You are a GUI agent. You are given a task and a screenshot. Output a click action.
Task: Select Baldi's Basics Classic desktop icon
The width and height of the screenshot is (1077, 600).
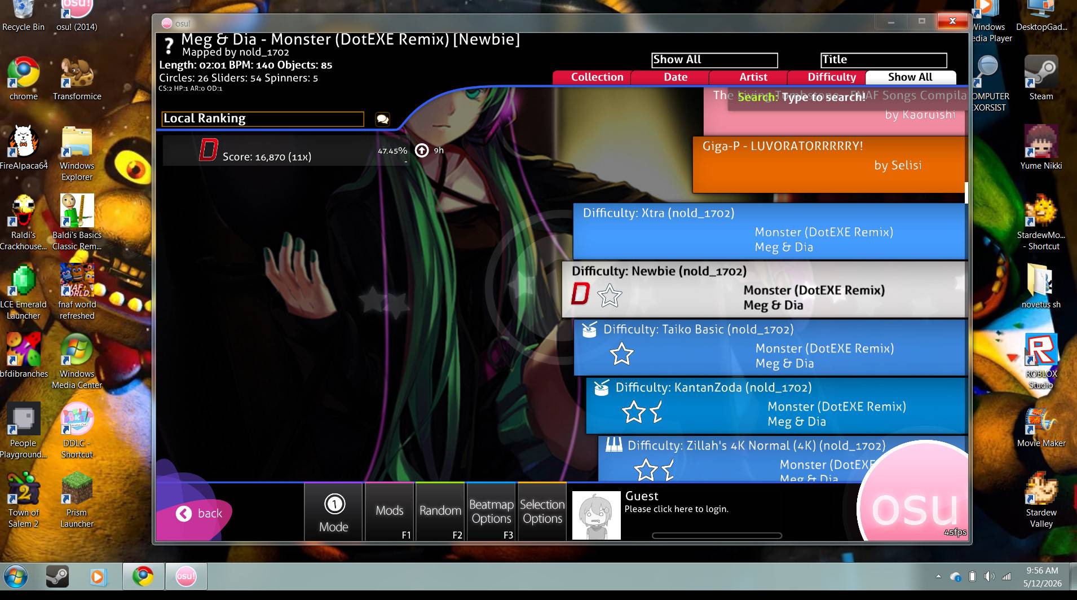77,223
